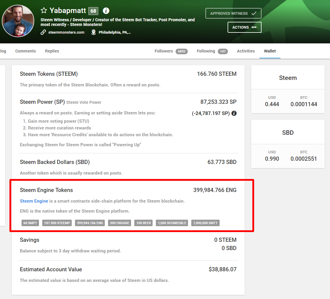Viewport: 330px width, 299px height.
Task: Click the 399,984.766 ENG token tag
Action: pyautogui.click(x=90, y=223)
